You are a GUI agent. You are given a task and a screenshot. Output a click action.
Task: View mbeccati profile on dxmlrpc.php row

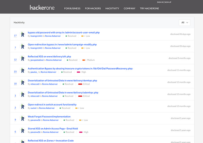35,84
